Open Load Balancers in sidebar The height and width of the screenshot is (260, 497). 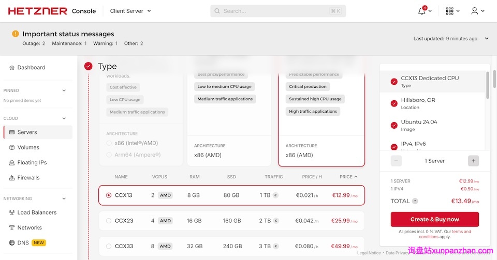pos(36,212)
